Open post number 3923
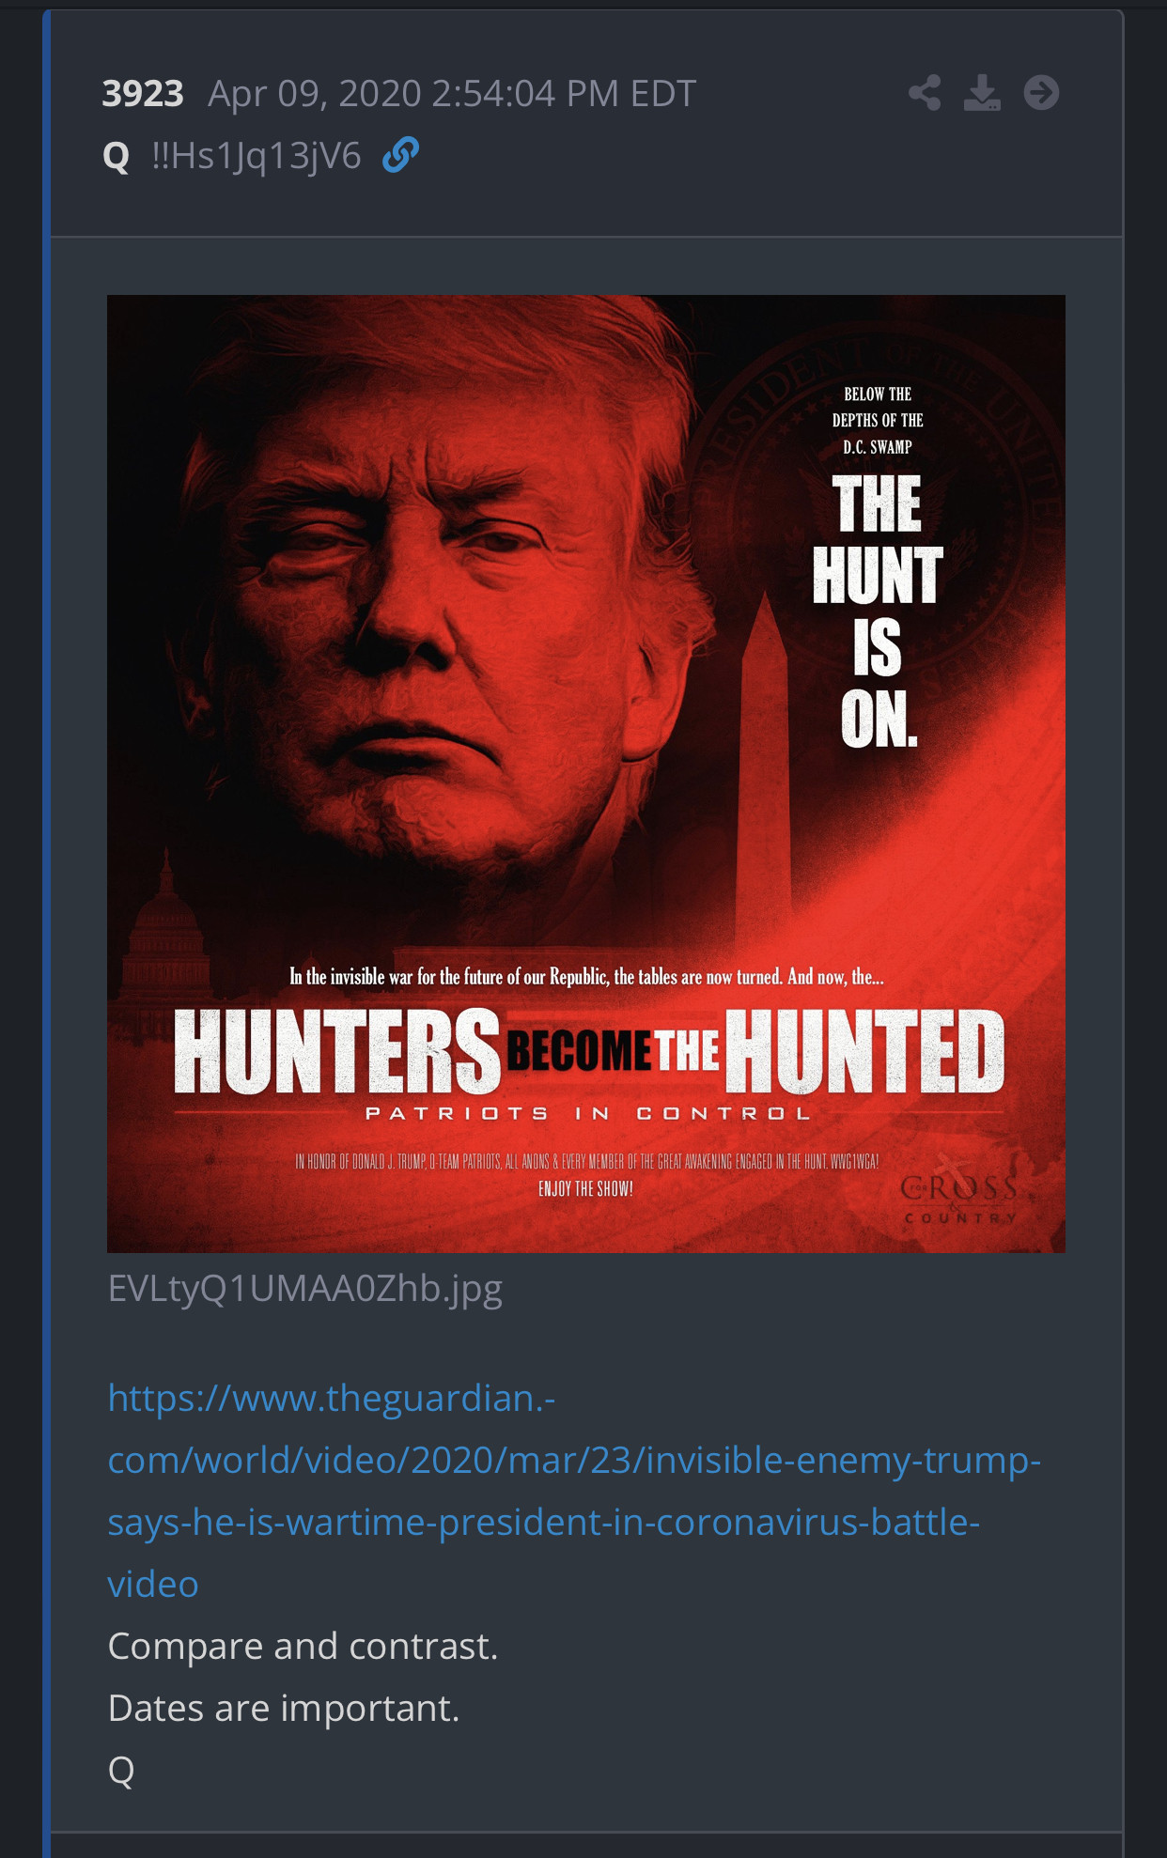1167x1858 pixels. point(143,93)
